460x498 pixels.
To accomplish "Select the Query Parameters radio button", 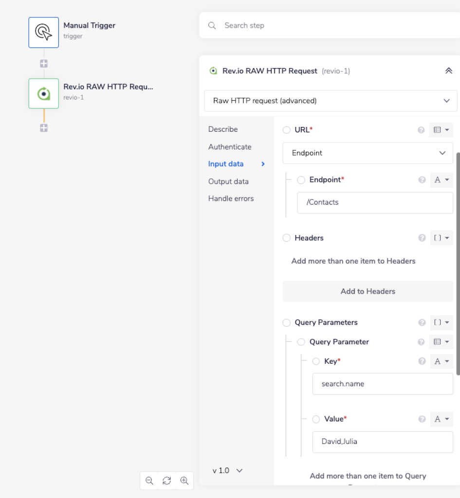I will click(287, 322).
